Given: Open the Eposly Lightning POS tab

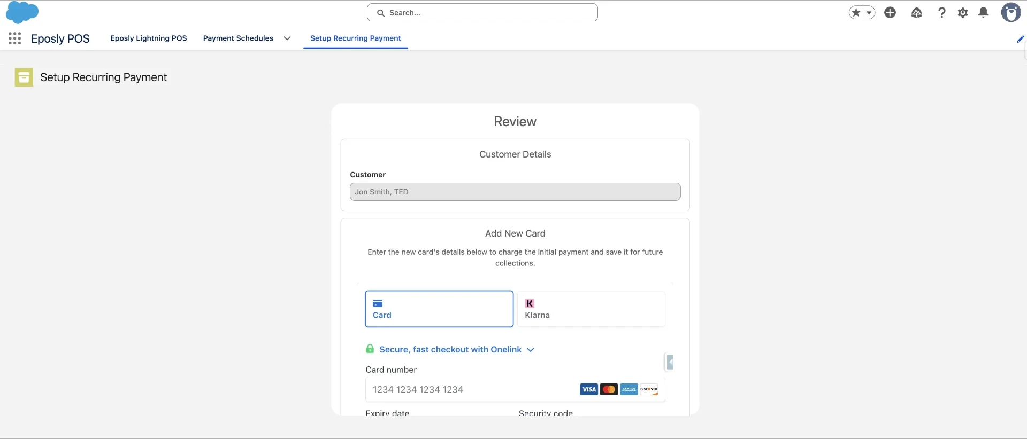Looking at the screenshot, I should (x=149, y=38).
